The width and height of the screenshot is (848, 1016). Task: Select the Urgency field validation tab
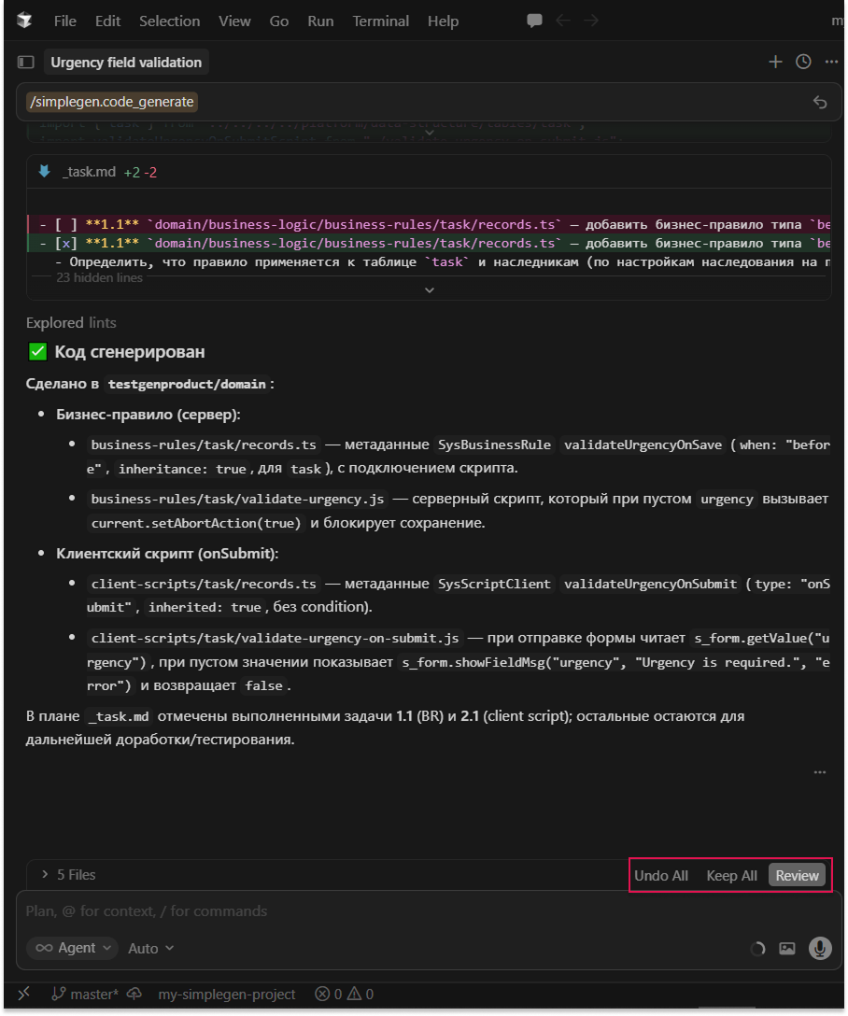126,63
